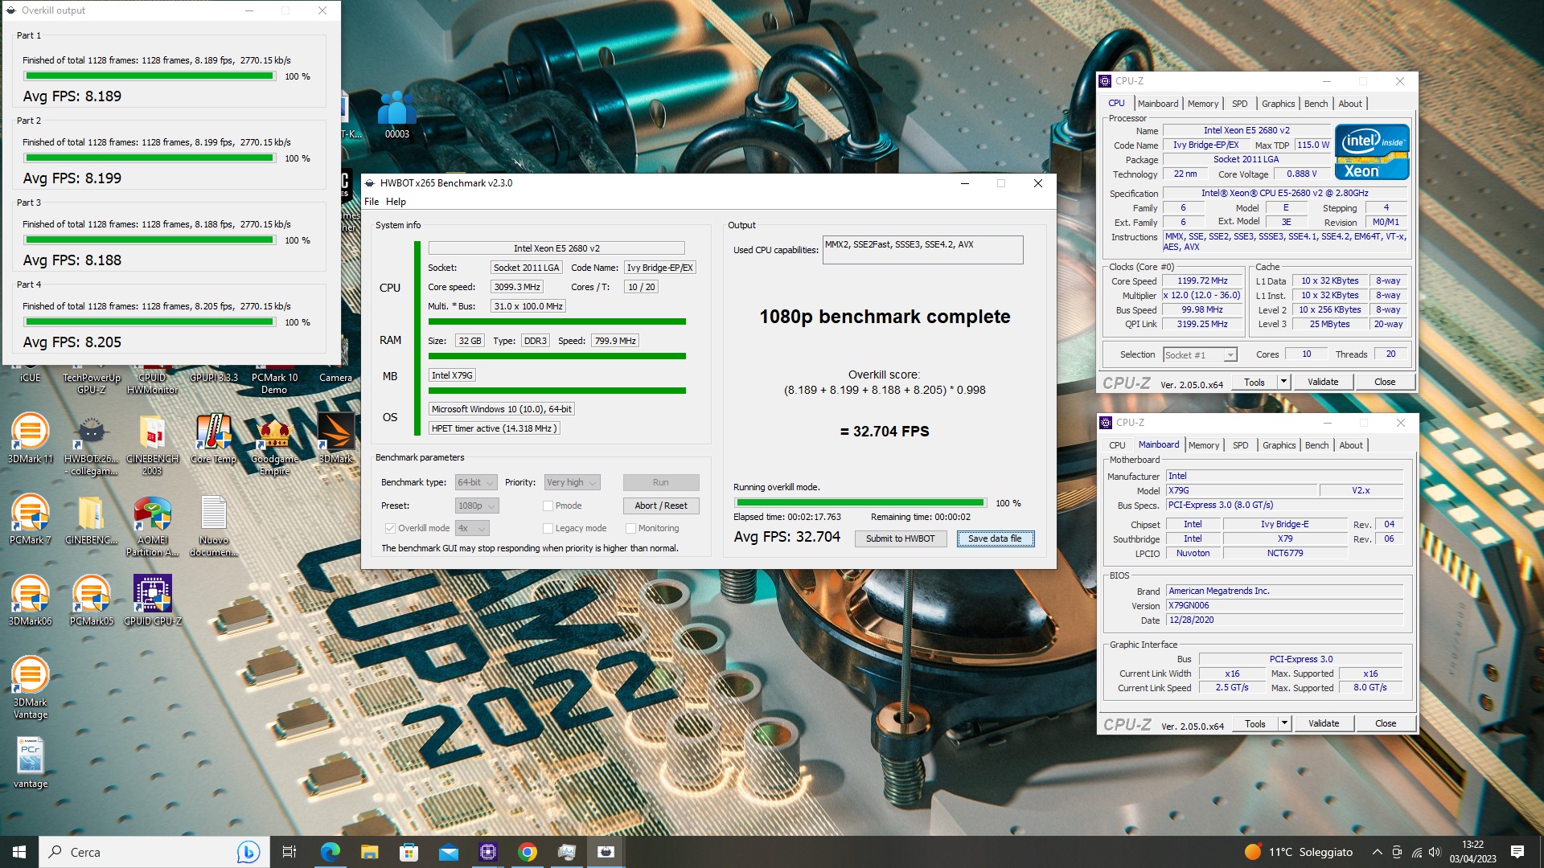Open the volume control in system tray
The height and width of the screenshot is (868, 1544).
1435,852
